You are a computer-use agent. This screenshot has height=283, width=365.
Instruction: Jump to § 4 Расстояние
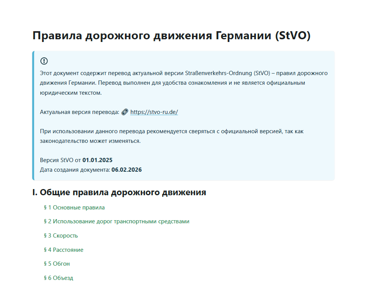tap(64, 250)
